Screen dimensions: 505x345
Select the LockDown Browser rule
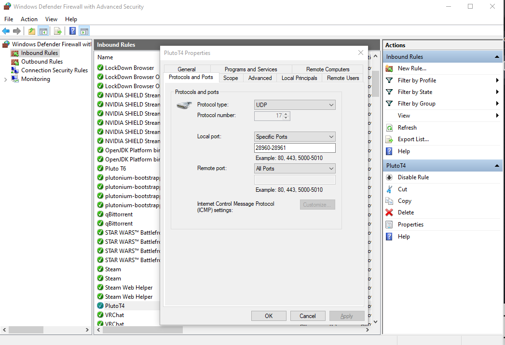(x=128, y=68)
